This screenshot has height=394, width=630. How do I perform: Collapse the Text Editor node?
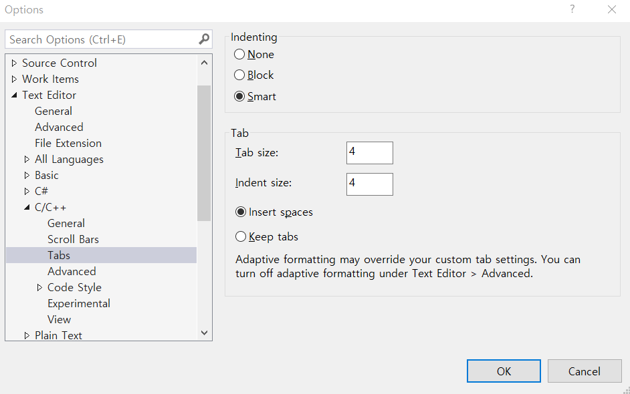(x=14, y=95)
